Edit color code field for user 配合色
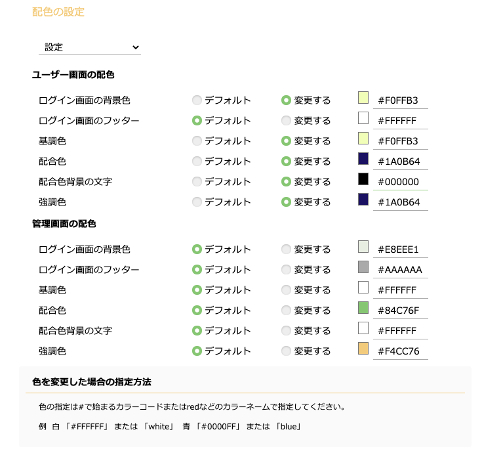The image size is (503, 455). click(400, 162)
